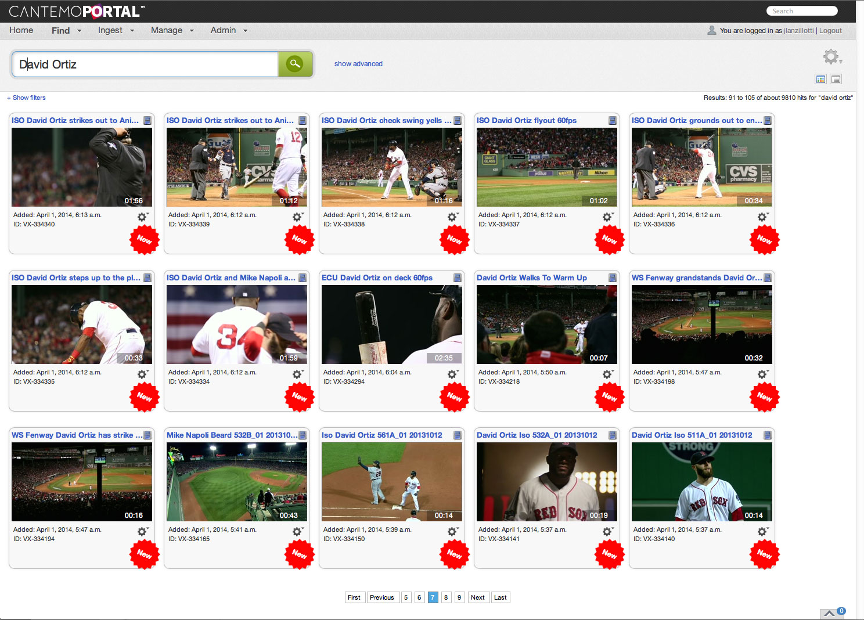Expand the Show filters panel
The image size is (864, 620).
point(26,98)
